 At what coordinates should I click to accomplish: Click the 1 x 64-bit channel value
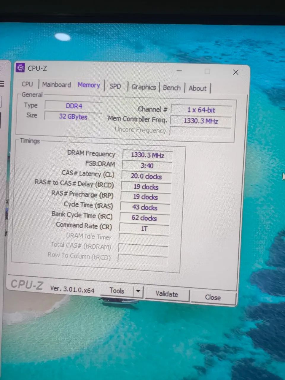pyautogui.click(x=201, y=110)
